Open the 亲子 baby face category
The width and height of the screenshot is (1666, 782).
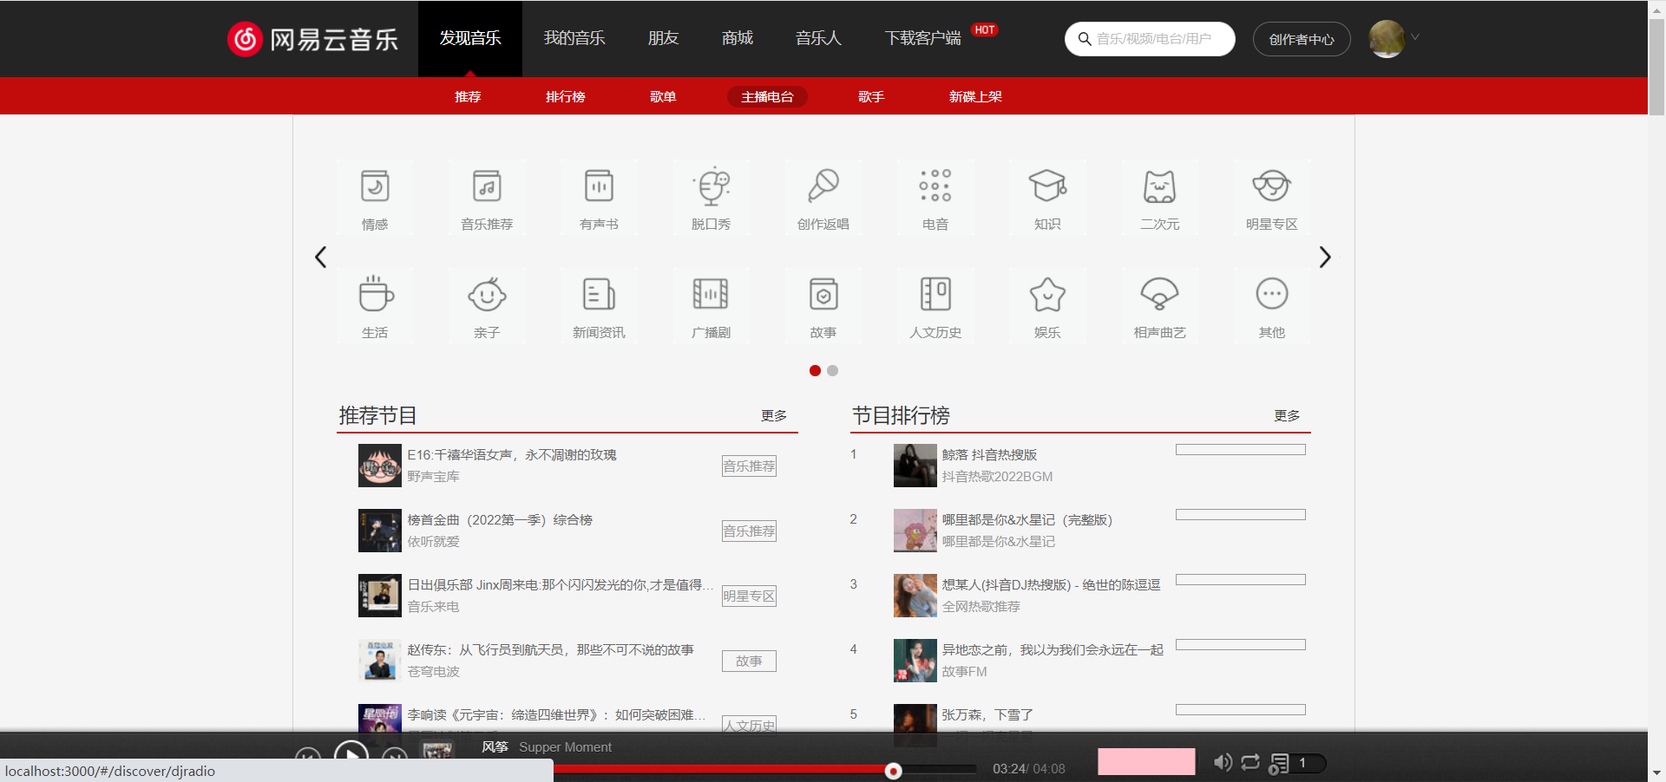[487, 306]
